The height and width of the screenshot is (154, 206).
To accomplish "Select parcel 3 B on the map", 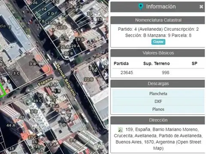I will pyautogui.click(x=33, y=64).
